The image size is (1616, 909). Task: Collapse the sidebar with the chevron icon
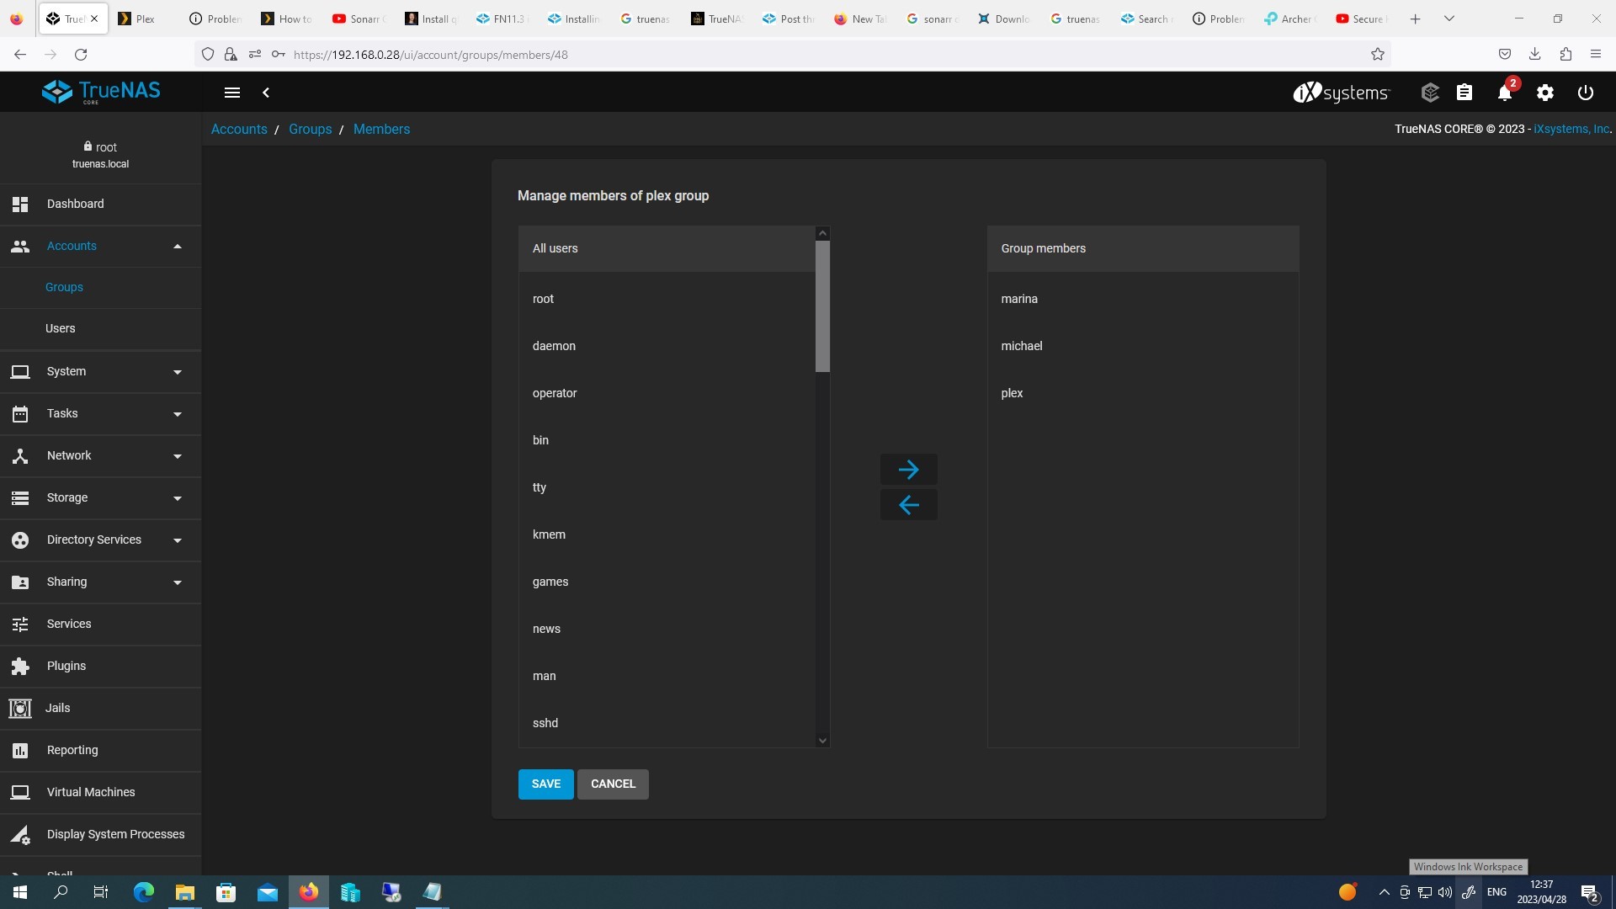point(266,93)
